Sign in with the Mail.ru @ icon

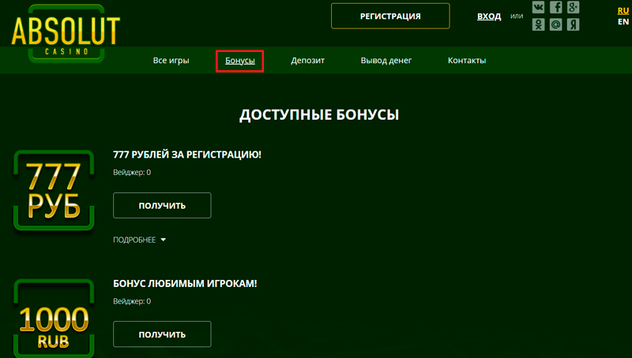point(556,25)
